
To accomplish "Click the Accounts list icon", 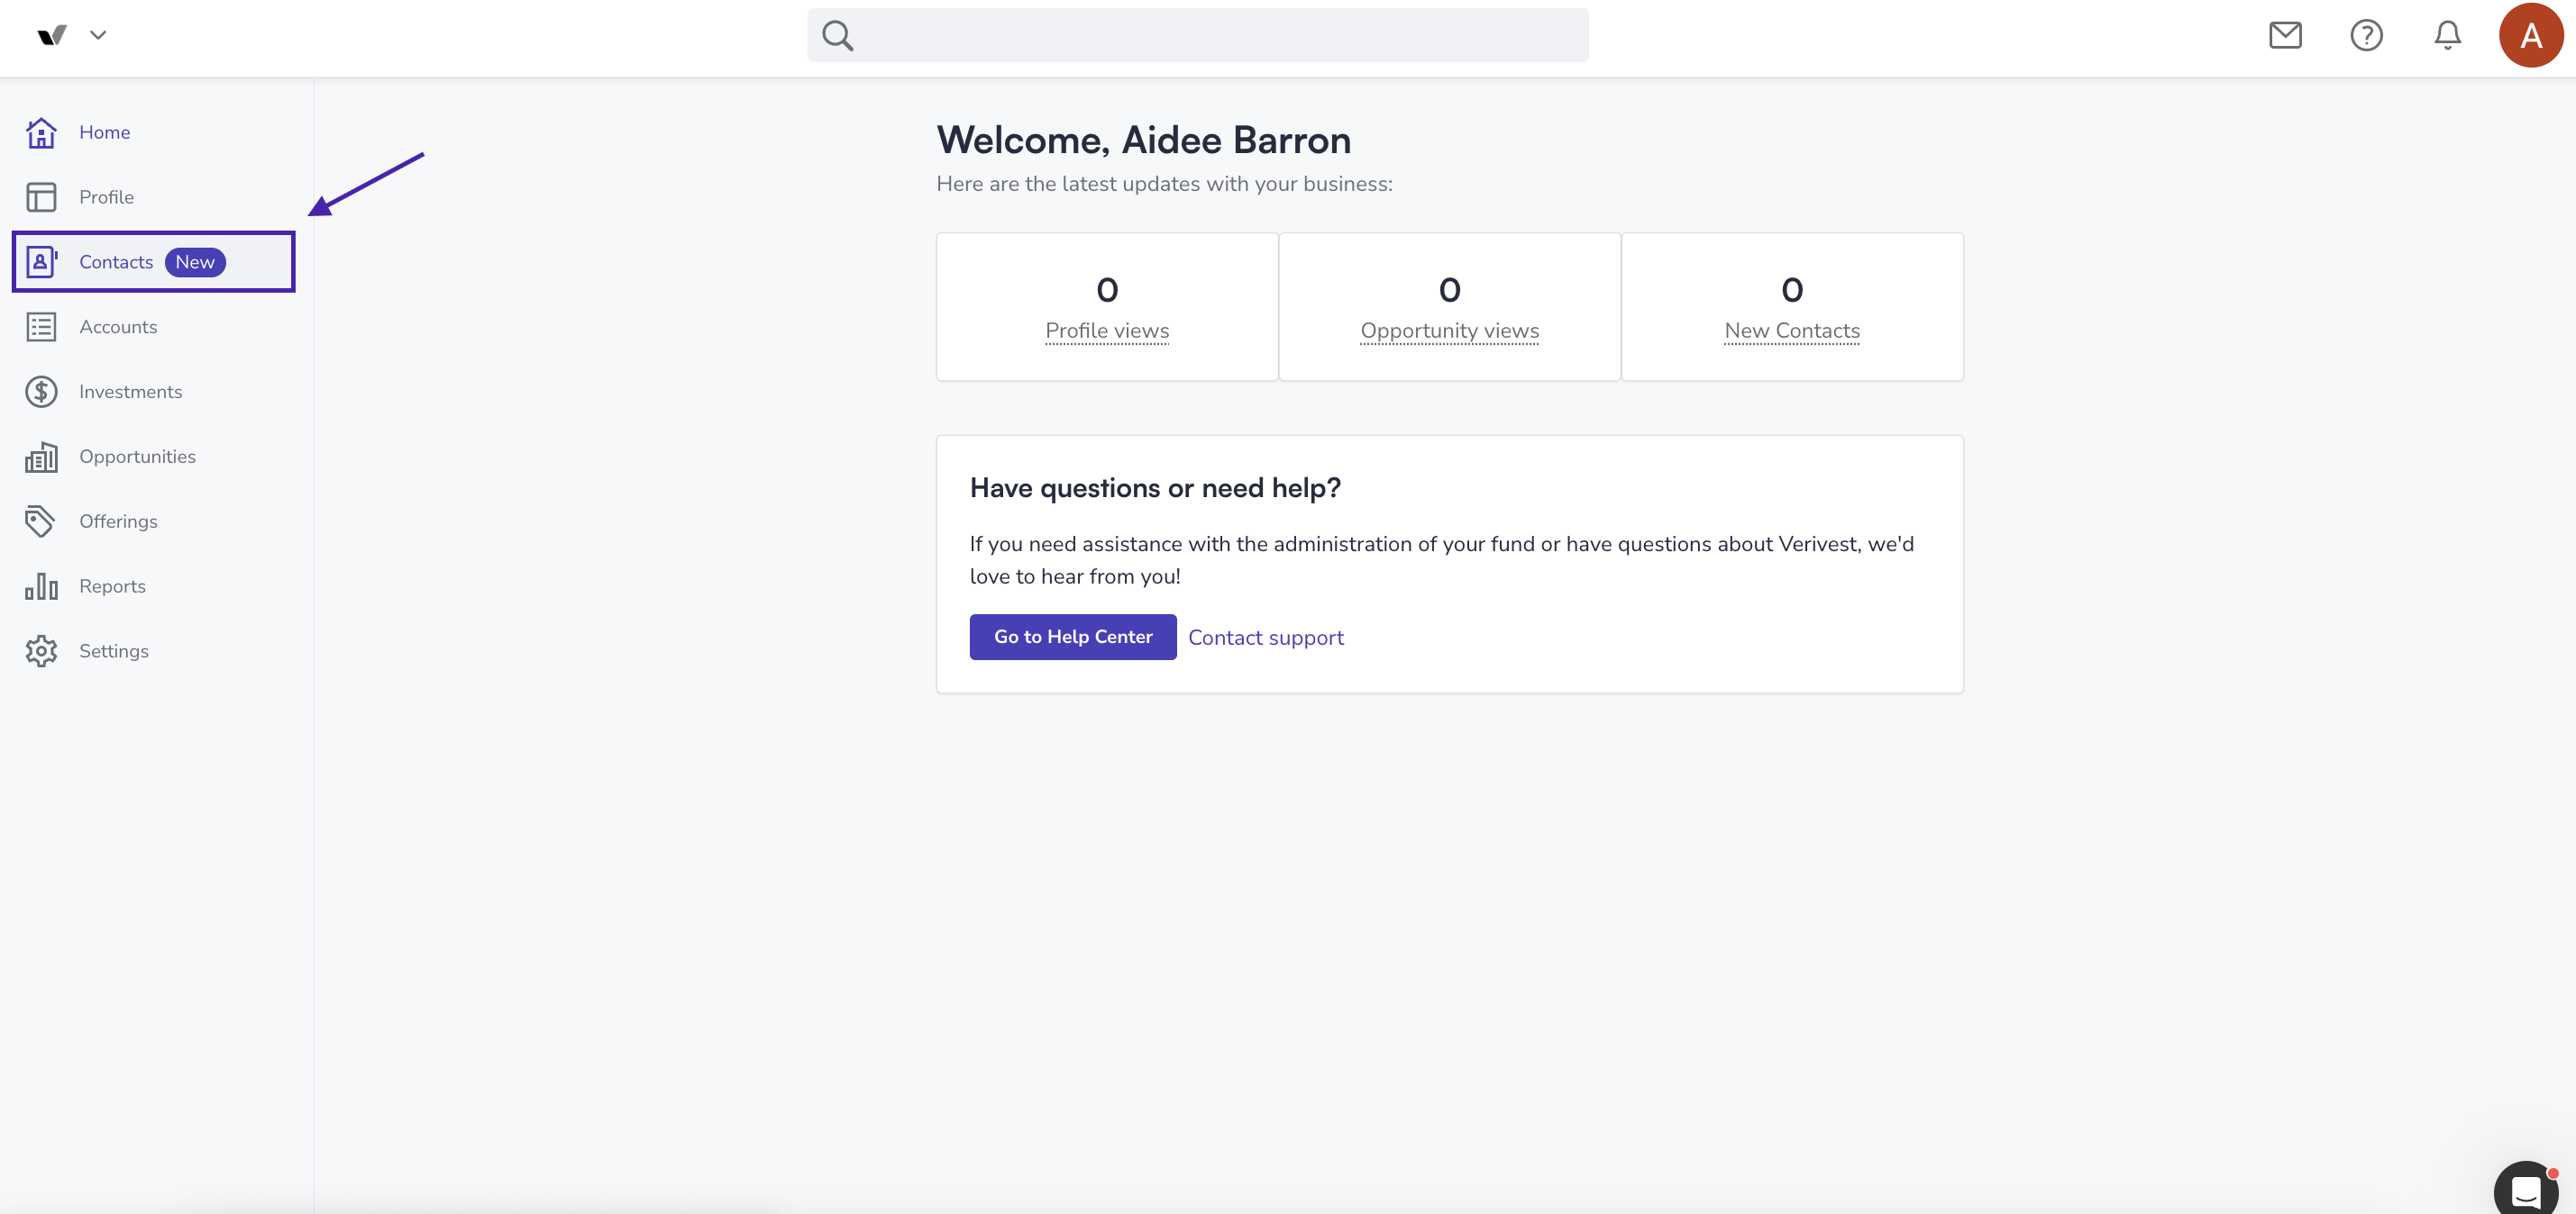I will (41, 327).
